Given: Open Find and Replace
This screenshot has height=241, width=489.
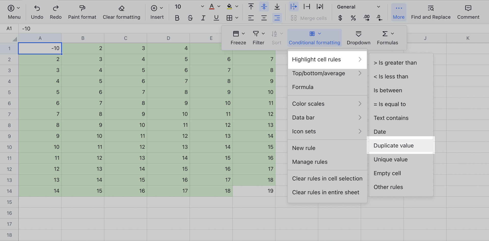Looking at the screenshot, I should click(x=430, y=11).
